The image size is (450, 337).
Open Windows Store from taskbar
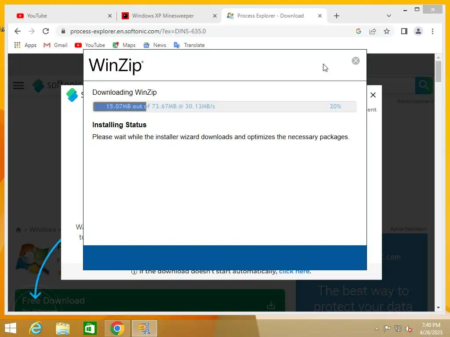point(90,328)
